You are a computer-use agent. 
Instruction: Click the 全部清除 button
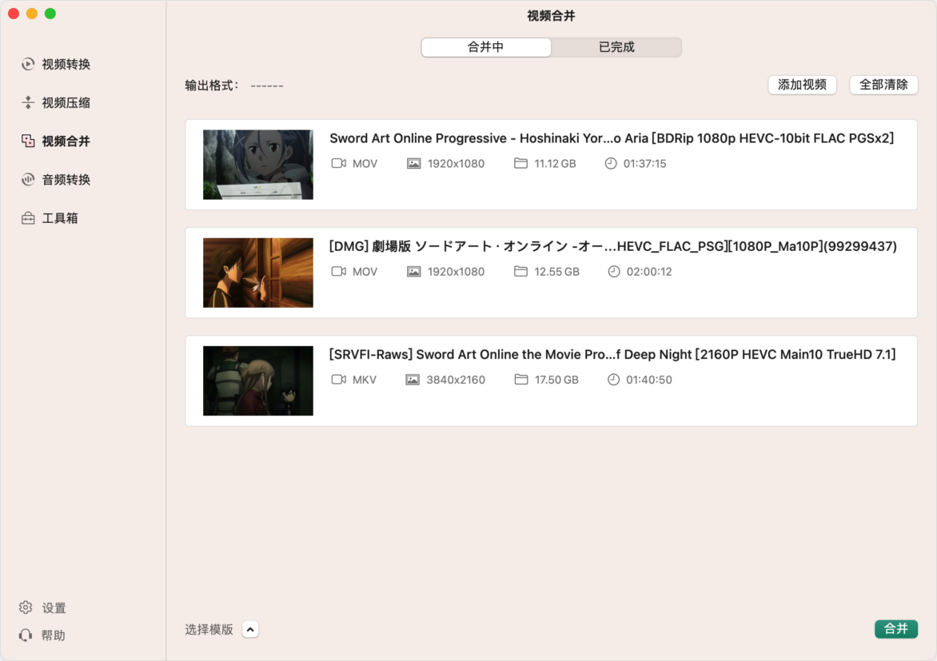tap(883, 85)
